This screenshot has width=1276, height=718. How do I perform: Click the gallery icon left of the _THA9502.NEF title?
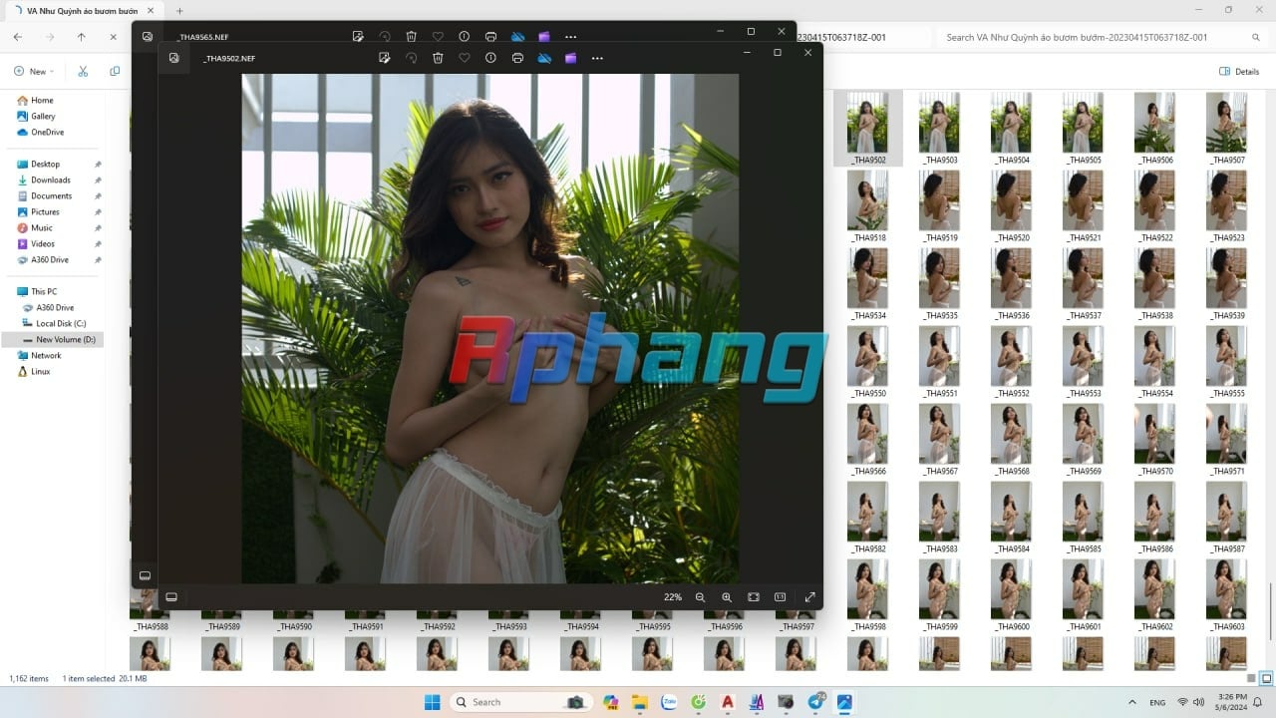click(x=173, y=58)
